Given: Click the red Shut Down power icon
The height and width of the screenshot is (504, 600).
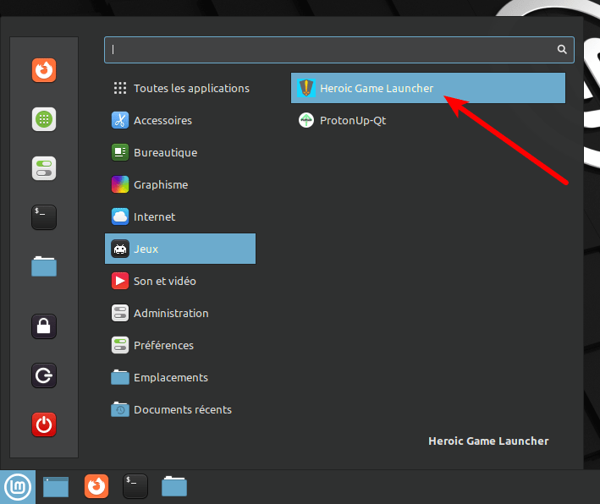Looking at the screenshot, I should tap(44, 425).
